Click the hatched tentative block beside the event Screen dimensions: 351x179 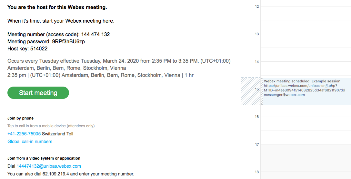tap(251, 91)
